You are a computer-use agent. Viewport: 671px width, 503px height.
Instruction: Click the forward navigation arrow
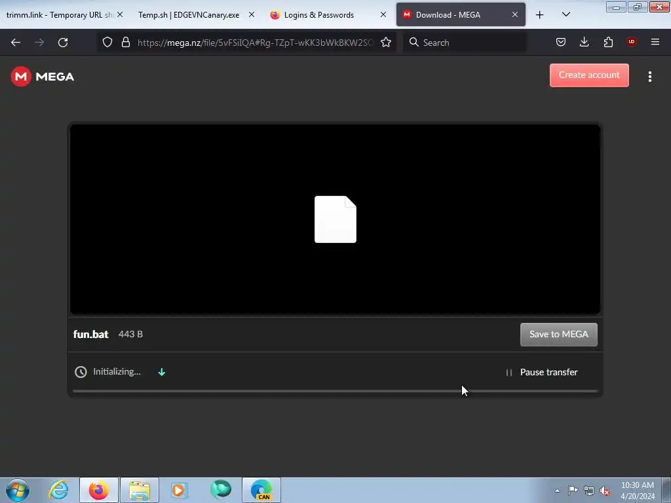(39, 43)
